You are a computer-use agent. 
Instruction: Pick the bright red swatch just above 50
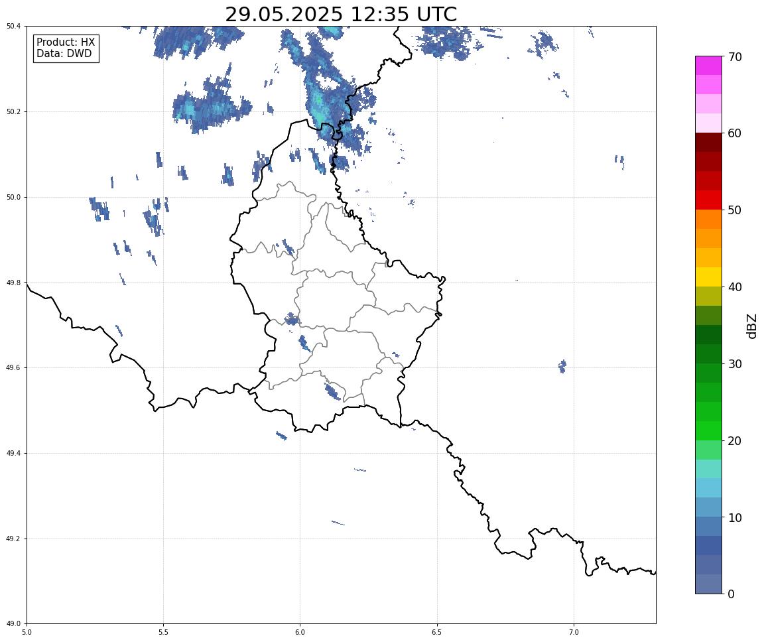point(708,200)
